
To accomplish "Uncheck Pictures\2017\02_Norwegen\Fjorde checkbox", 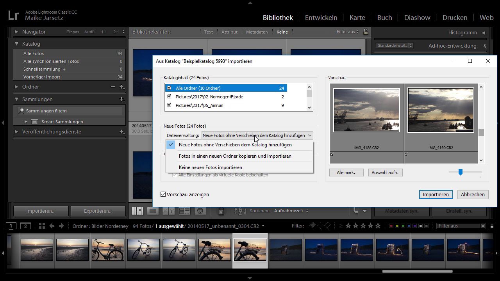I will (x=169, y=96).
